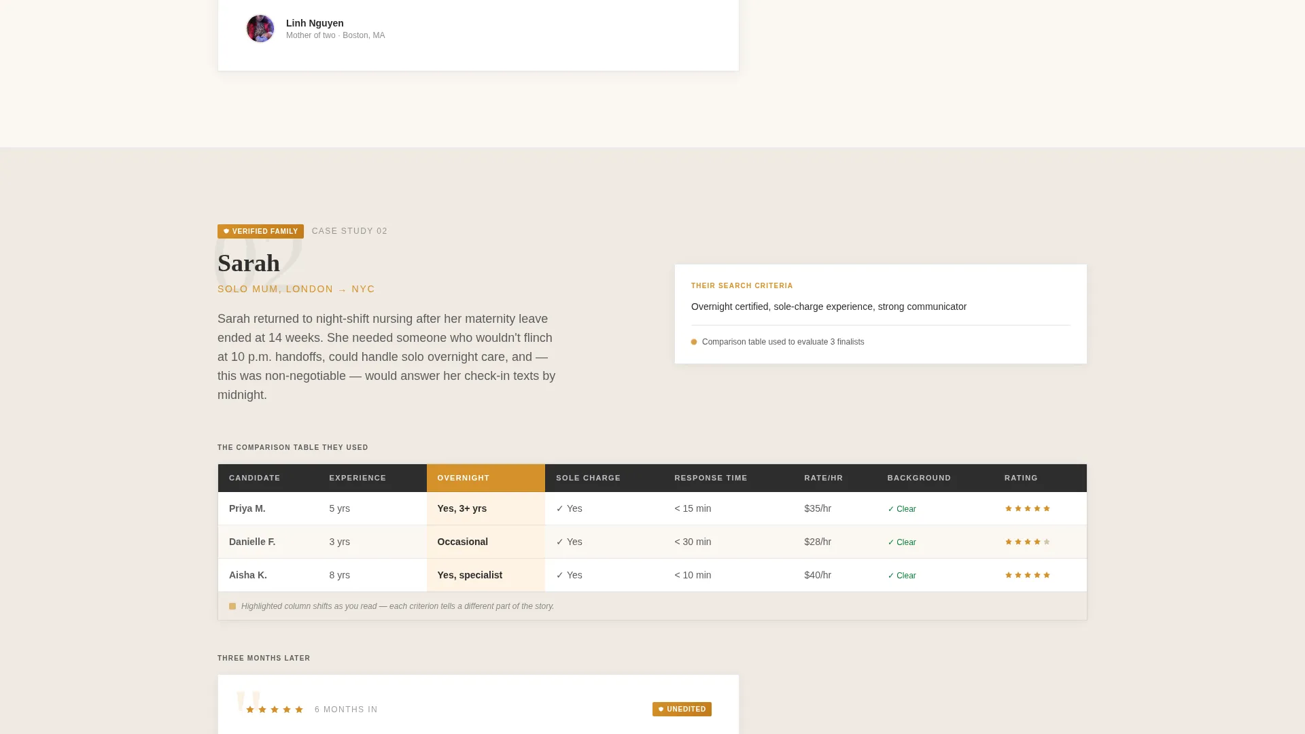This screenshot has height=734, width=1305.
Task: Click the Clear check in Aisha's row
Action: point(902,576)
